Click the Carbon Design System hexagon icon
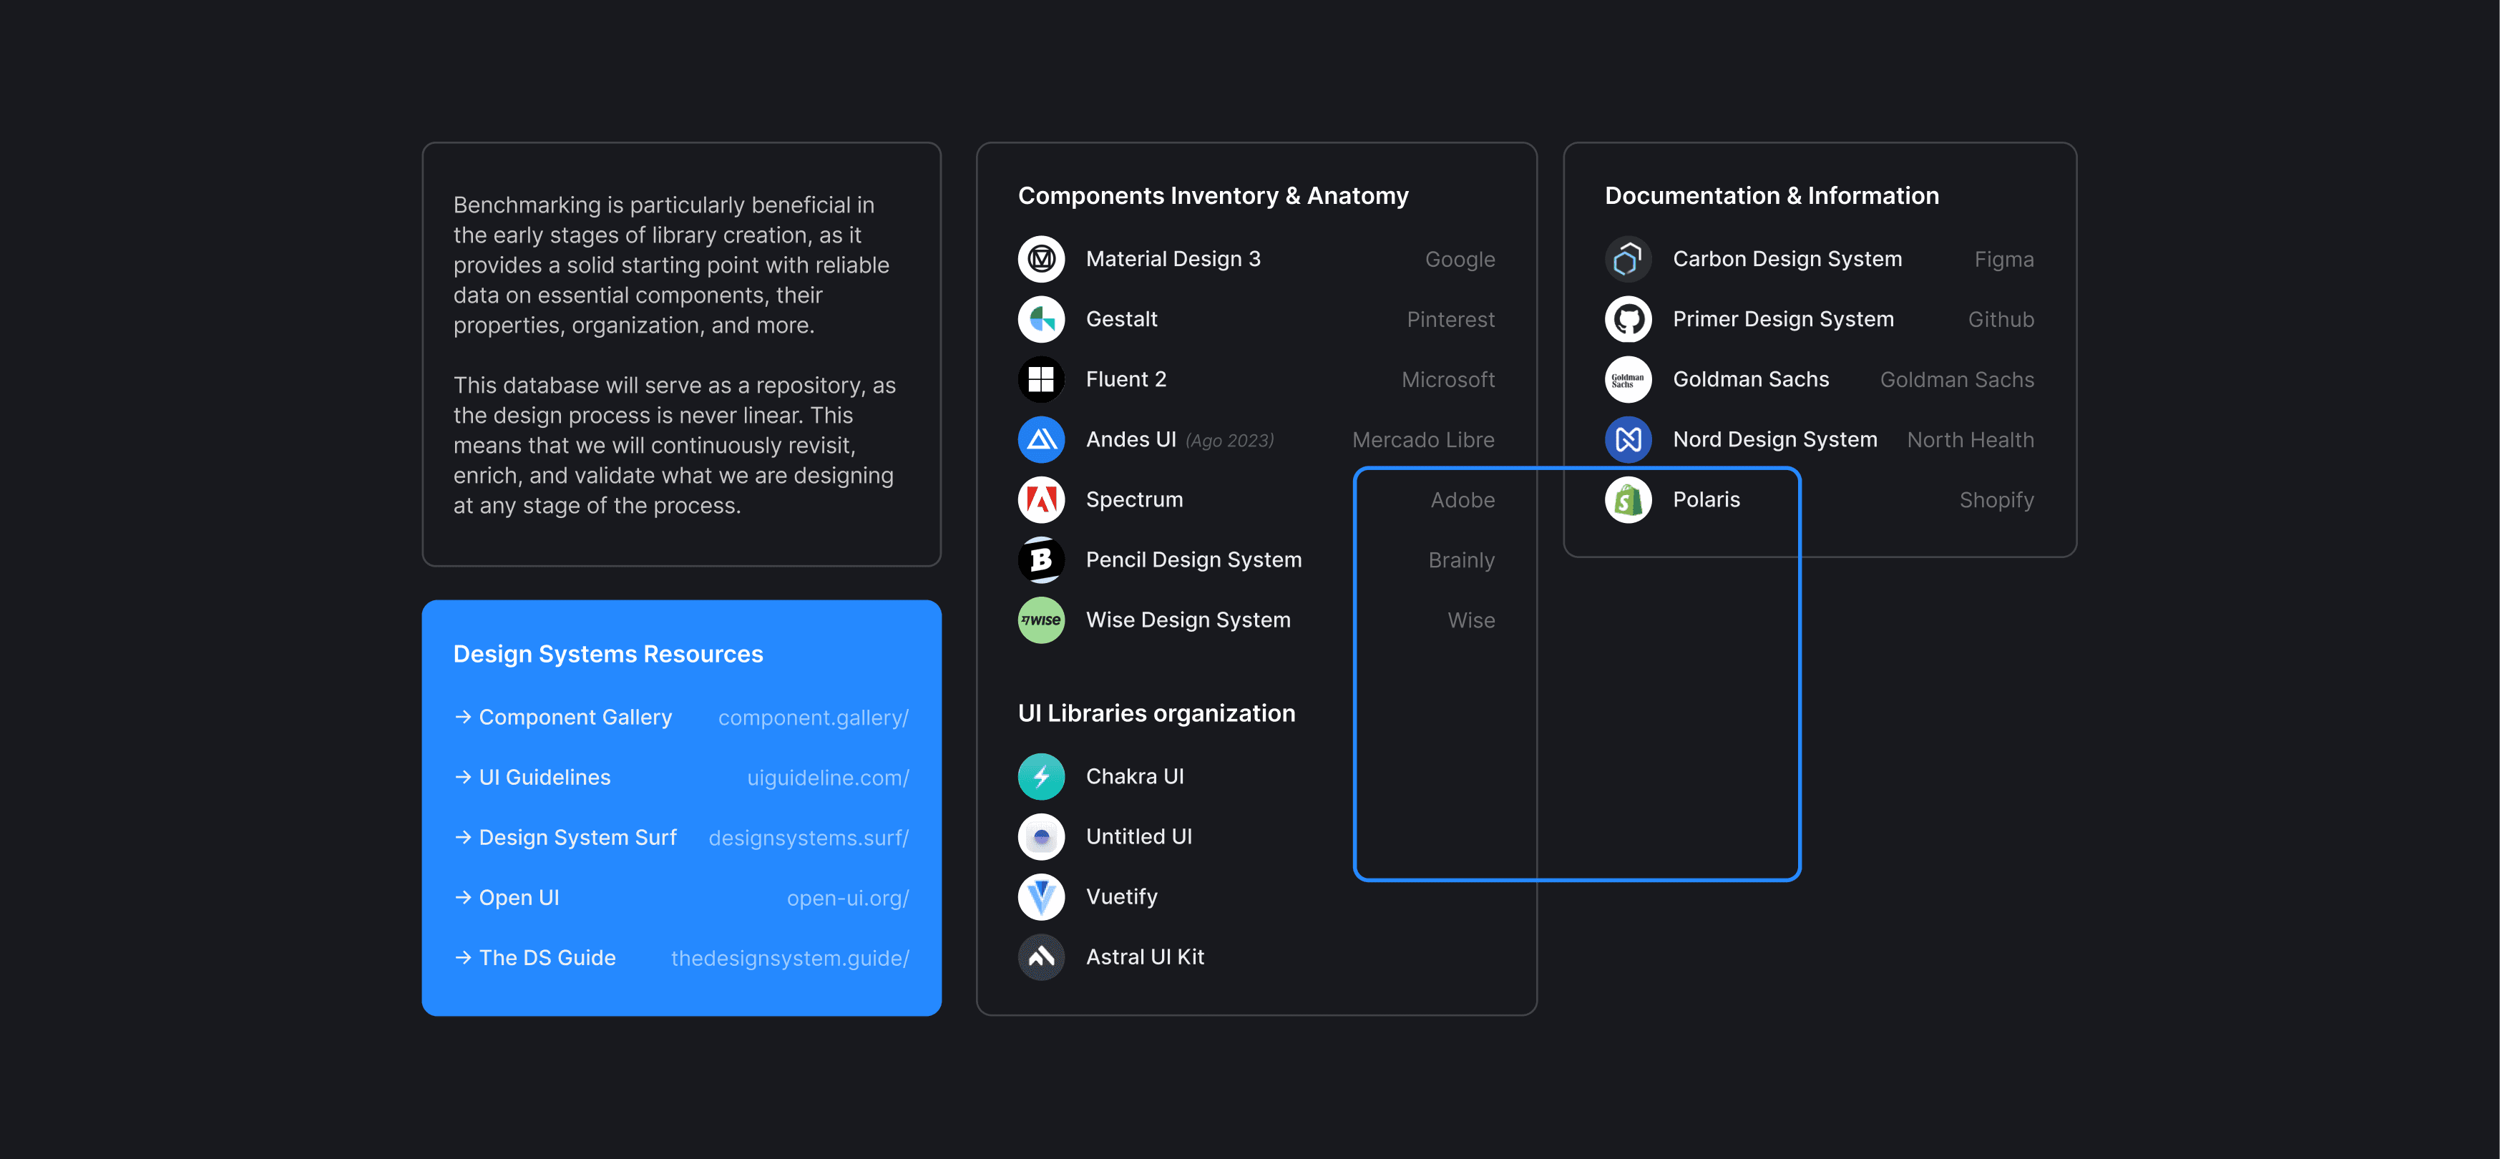This screenshot has height=1159, width=2500. 1628,259
